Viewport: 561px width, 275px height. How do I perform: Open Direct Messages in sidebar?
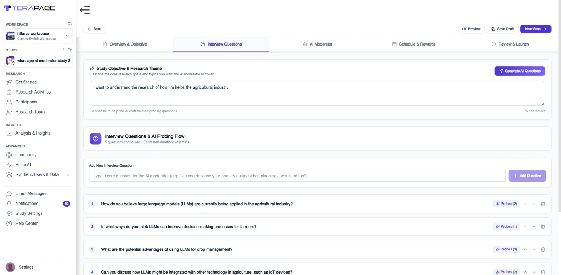pyautogui.click(x=31, y=194)
